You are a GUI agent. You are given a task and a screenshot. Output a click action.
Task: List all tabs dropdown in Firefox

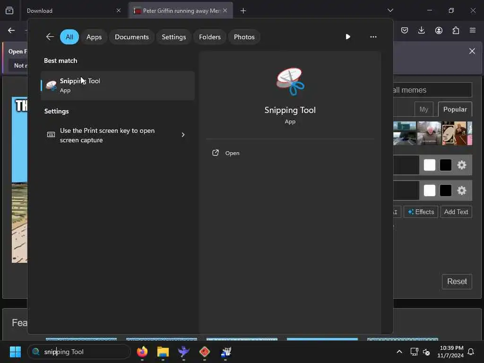[x=390, y=10]
